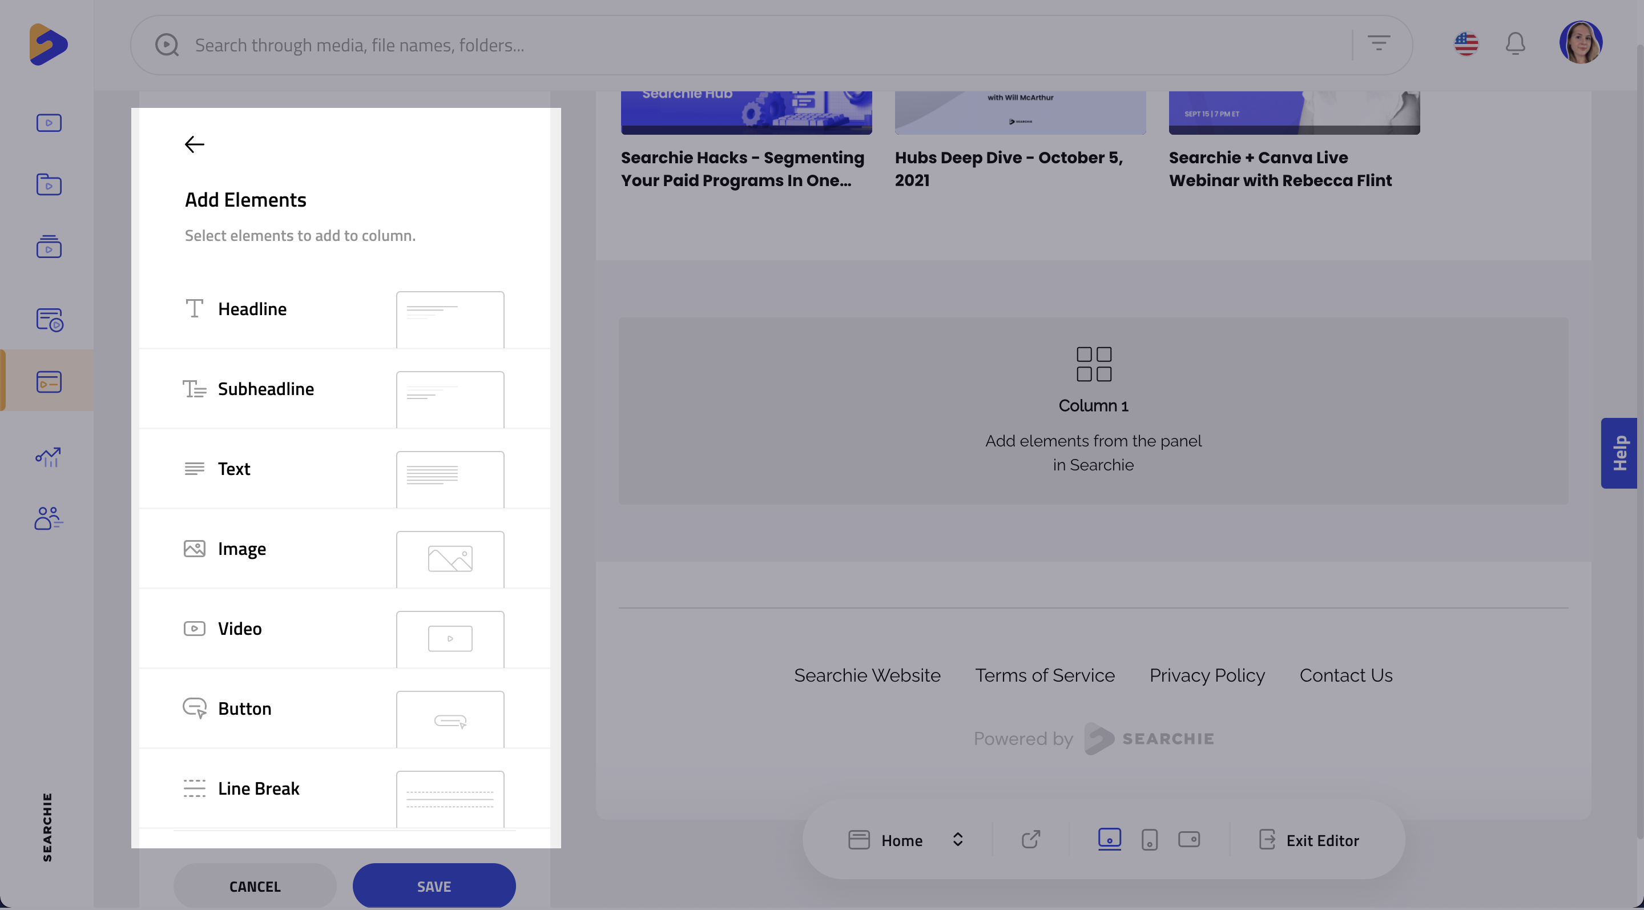Open the notifications bell

coord(1515,44)
